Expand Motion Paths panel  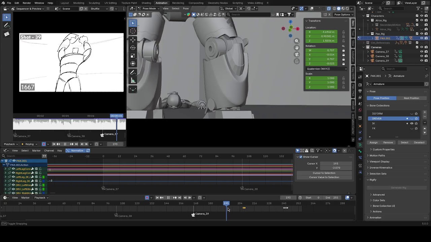[377, 155]
